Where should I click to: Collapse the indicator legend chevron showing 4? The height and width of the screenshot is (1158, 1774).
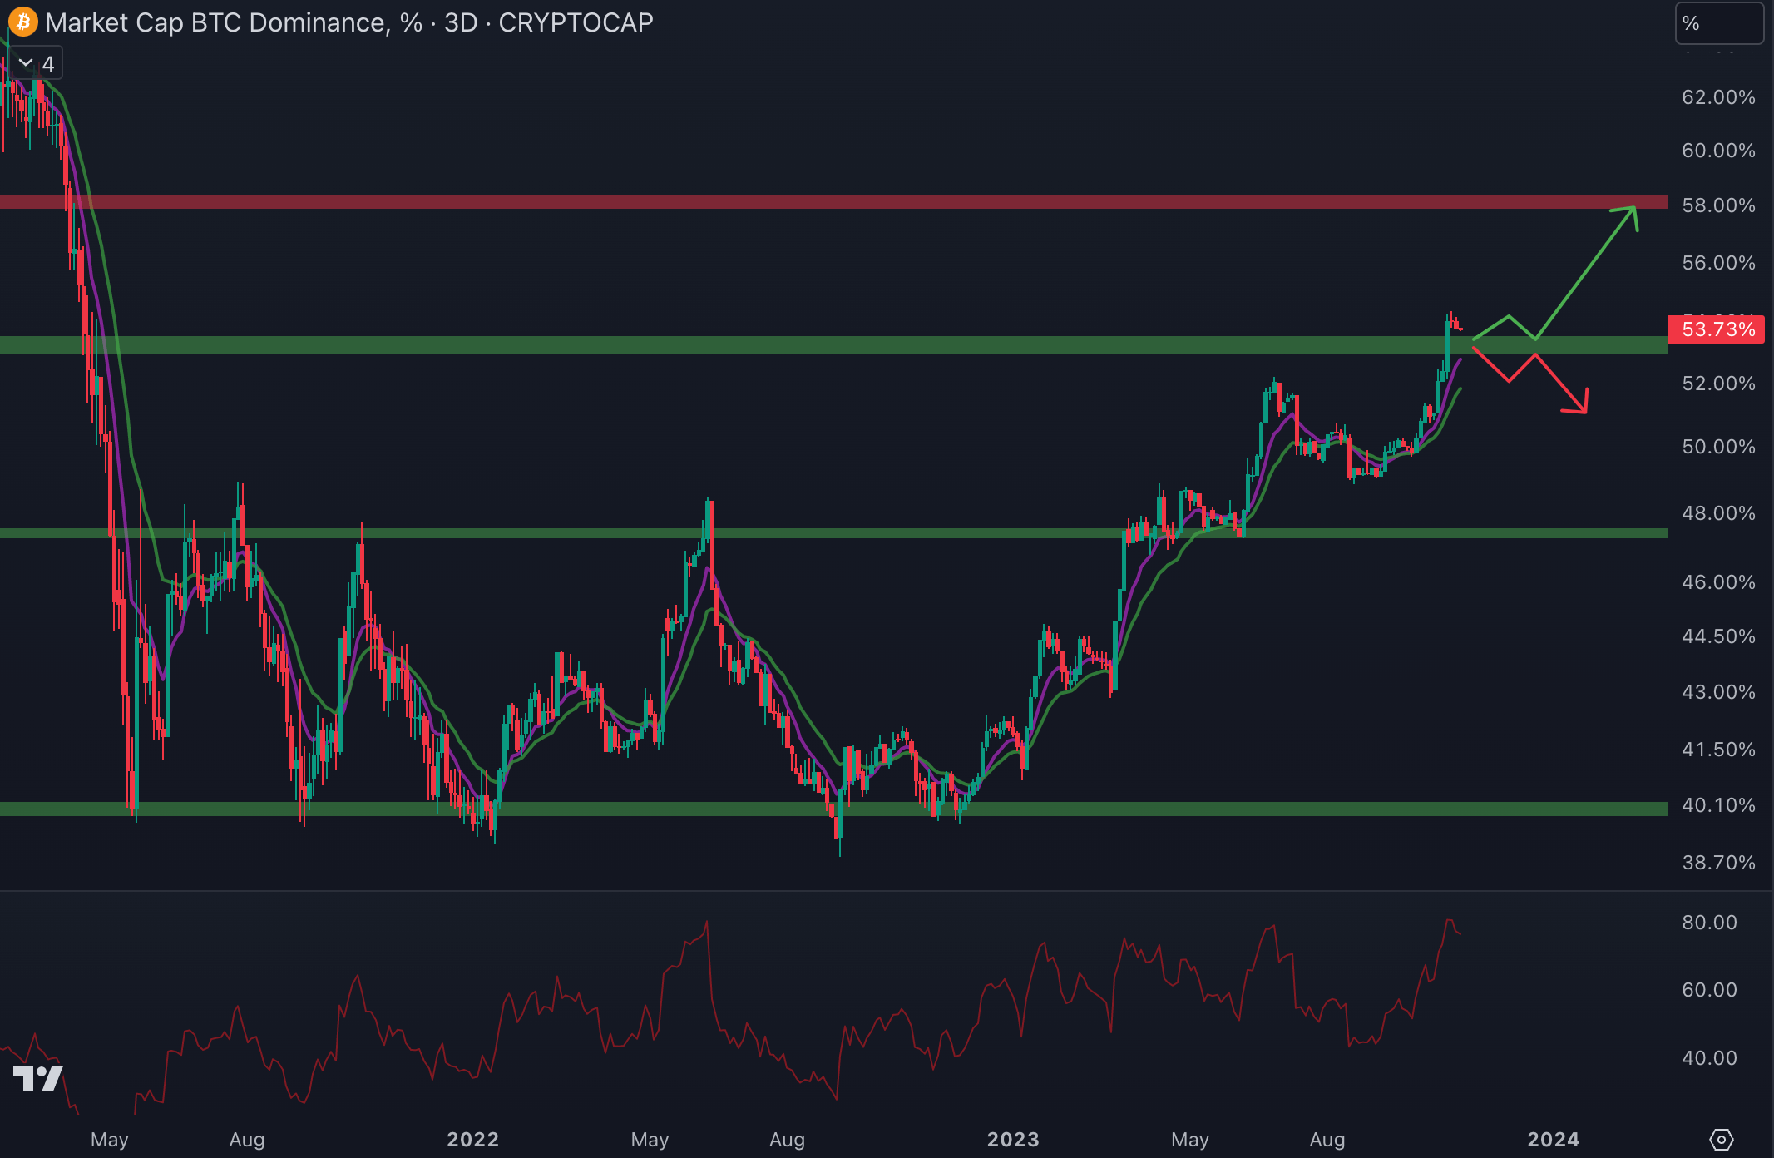26,63
